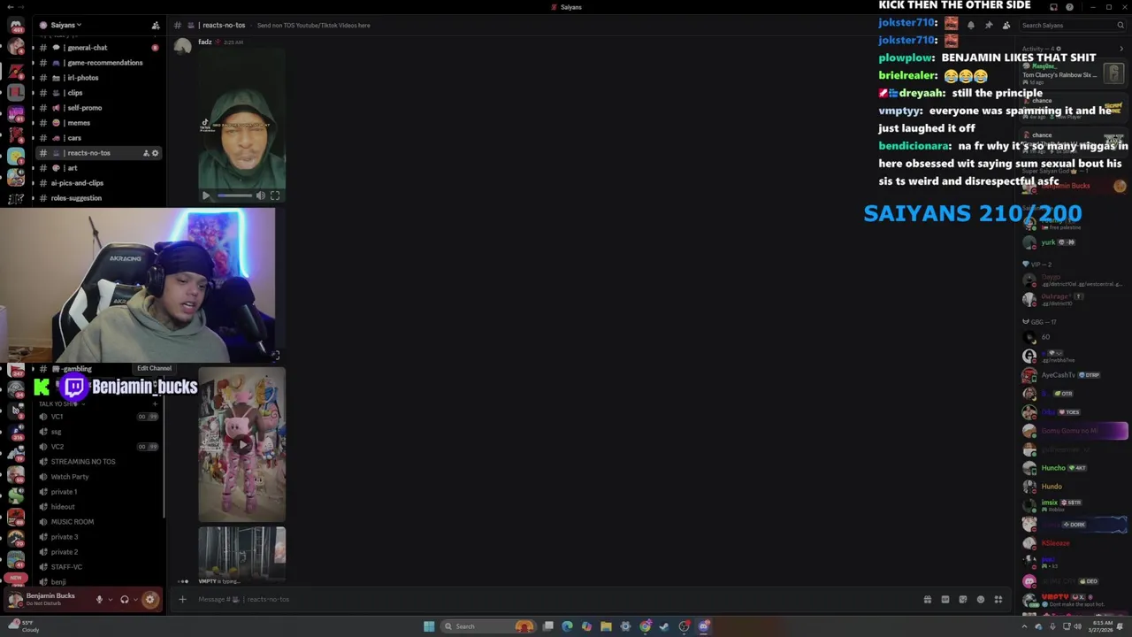Viewport: 1132px width, 637px height.
Task: Mute the fadz video volume
Action: pos(260,196)
